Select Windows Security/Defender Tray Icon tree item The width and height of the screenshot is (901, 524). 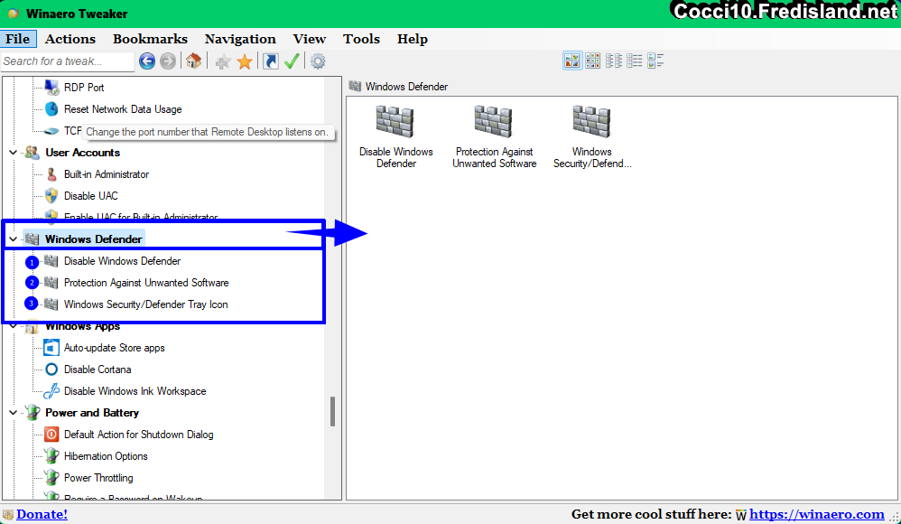pos(146,304)
